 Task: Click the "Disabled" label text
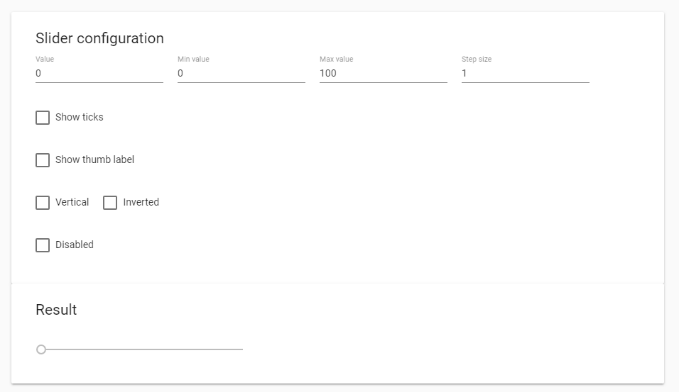(75, 245)
